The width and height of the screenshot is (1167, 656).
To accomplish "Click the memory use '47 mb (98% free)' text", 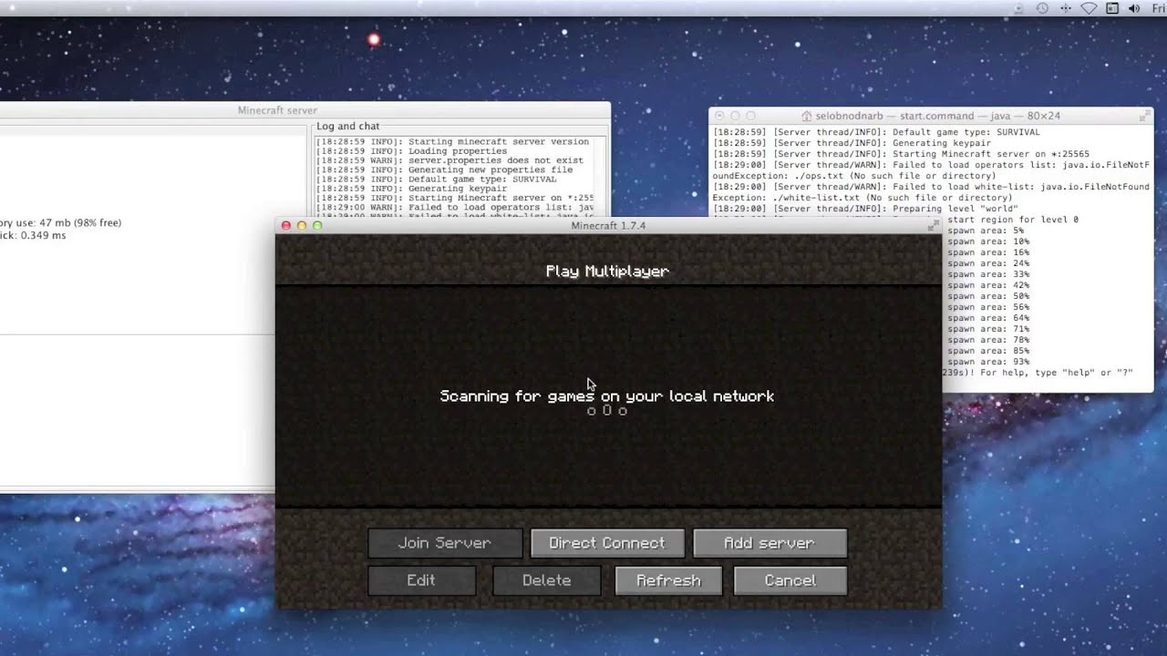I will point(79,223).
